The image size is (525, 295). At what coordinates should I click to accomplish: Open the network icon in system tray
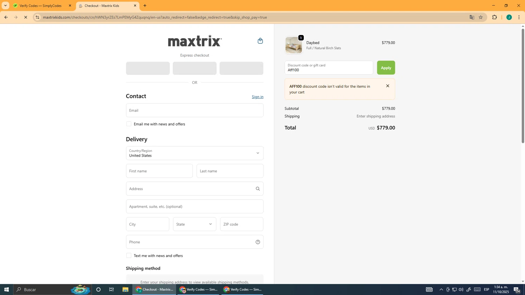tap(454, 289)
